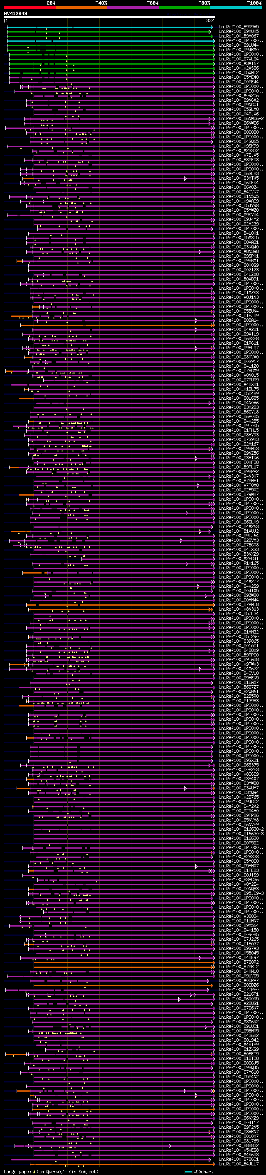Screen dimensions: 266x1175
Task: Open hit UniRef100_C4Y2K2
Action: (x=239, y=806)
